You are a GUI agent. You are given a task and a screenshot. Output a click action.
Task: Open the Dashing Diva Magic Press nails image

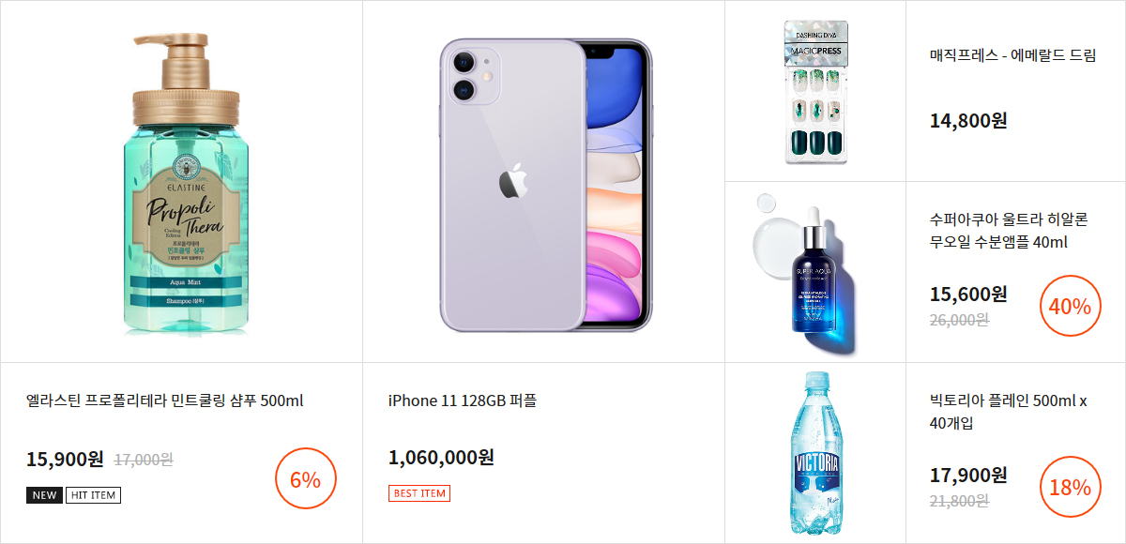point(815,93)
